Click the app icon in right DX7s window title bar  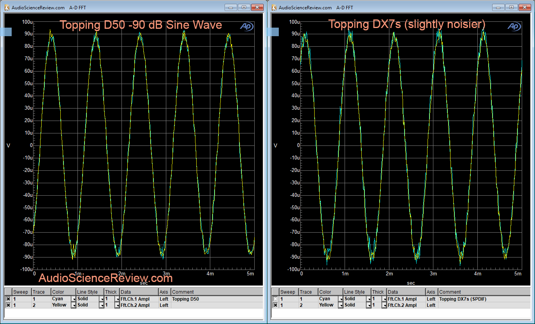point(274,7)
